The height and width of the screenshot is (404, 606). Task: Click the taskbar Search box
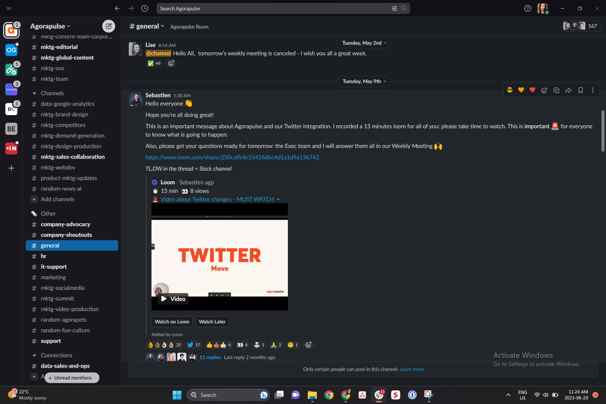point(228,395)
